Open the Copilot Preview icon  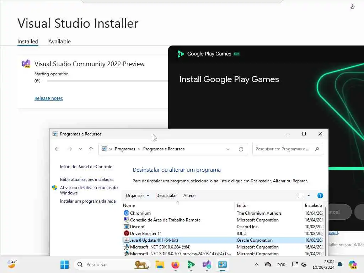(x=353, y=264)
